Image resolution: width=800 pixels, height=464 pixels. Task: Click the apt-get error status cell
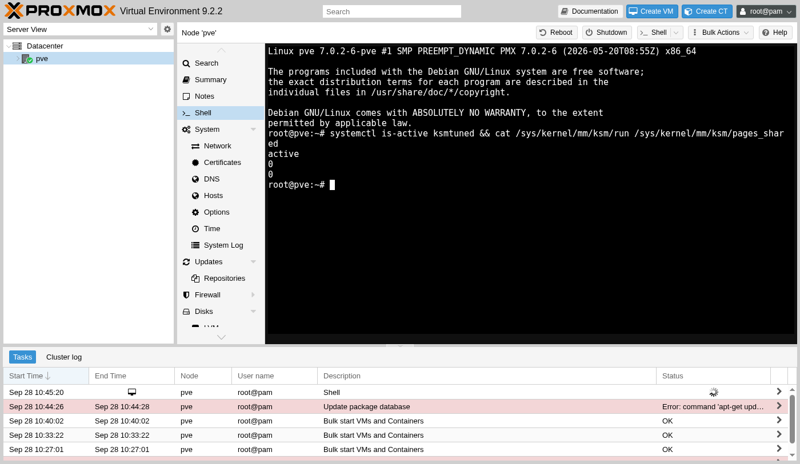[714, 406]
